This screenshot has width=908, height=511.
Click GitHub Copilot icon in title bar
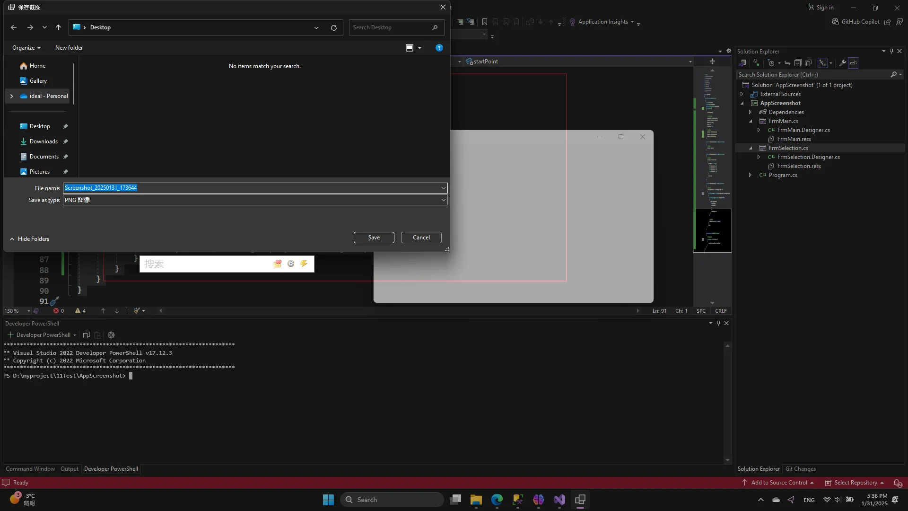tap(835, 22)
